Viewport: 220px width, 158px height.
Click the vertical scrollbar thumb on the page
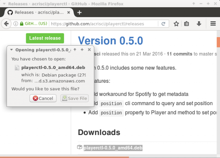point(218,42)
